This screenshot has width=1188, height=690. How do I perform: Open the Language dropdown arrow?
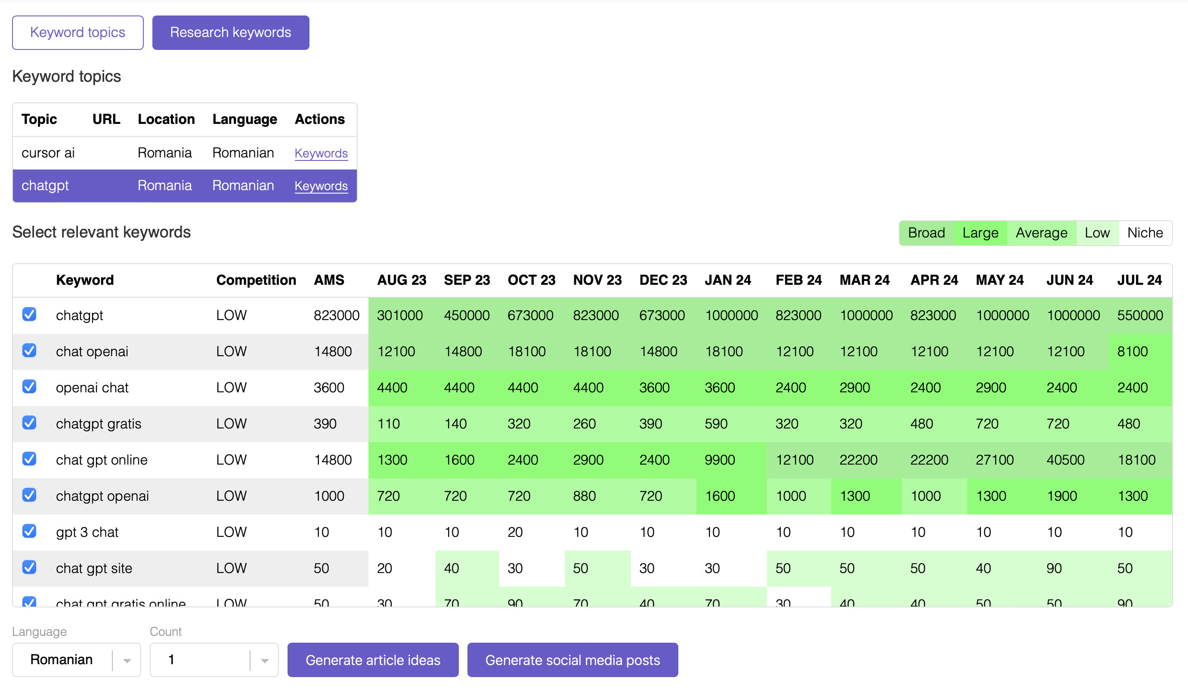127,660
